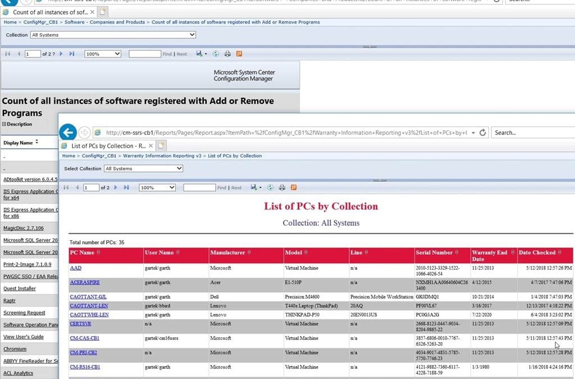Go to previous page in List of PCs toolbar
The height and width of the screenshot is (379, 575).
click(77, 188)
